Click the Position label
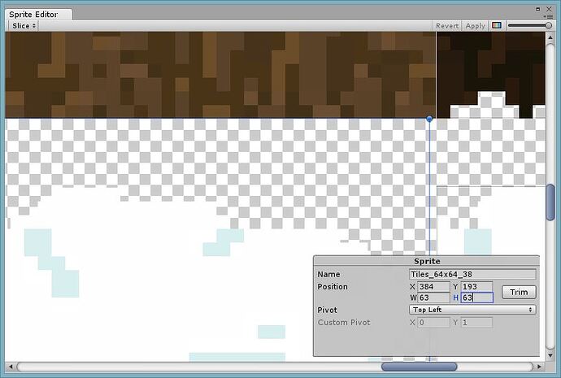561x378 pixels. (x=333, y=287)
